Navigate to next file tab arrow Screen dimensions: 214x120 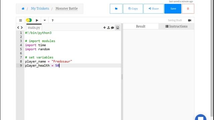pyautogui.click(x=22, y=27)
